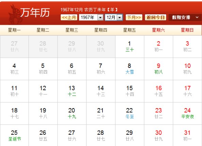Select December 28 (廿七)
202x146 pixels.
pyautogui.click(x=101, y=135)
